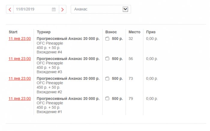Click the Место column header

click(x=134, y=32)
